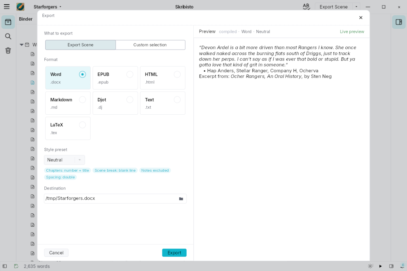Viewport: 407px width, 271px height.
Task: Click the play icon in status bar
Action: [x=381, y=266]
